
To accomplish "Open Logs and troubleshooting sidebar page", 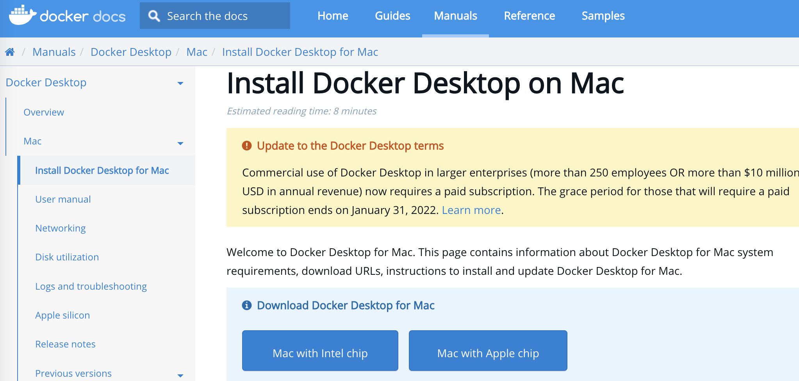I will pos(91,286).
